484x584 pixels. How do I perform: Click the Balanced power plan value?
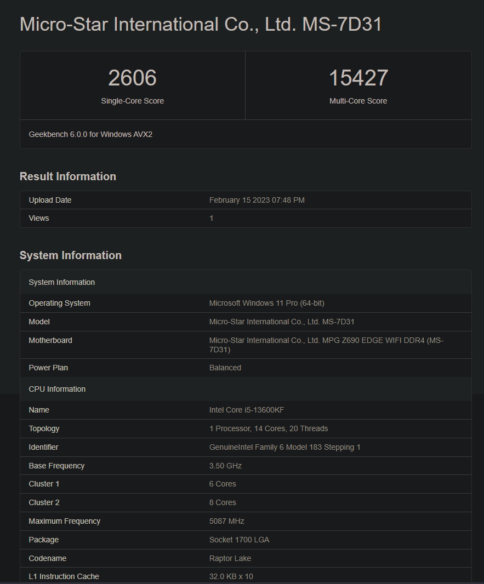pos(225,368)
